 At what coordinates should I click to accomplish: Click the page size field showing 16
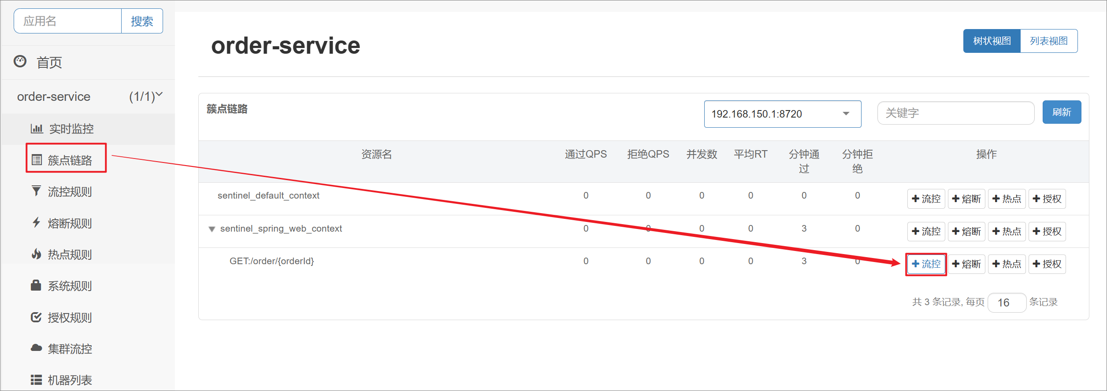[1007, 302]
